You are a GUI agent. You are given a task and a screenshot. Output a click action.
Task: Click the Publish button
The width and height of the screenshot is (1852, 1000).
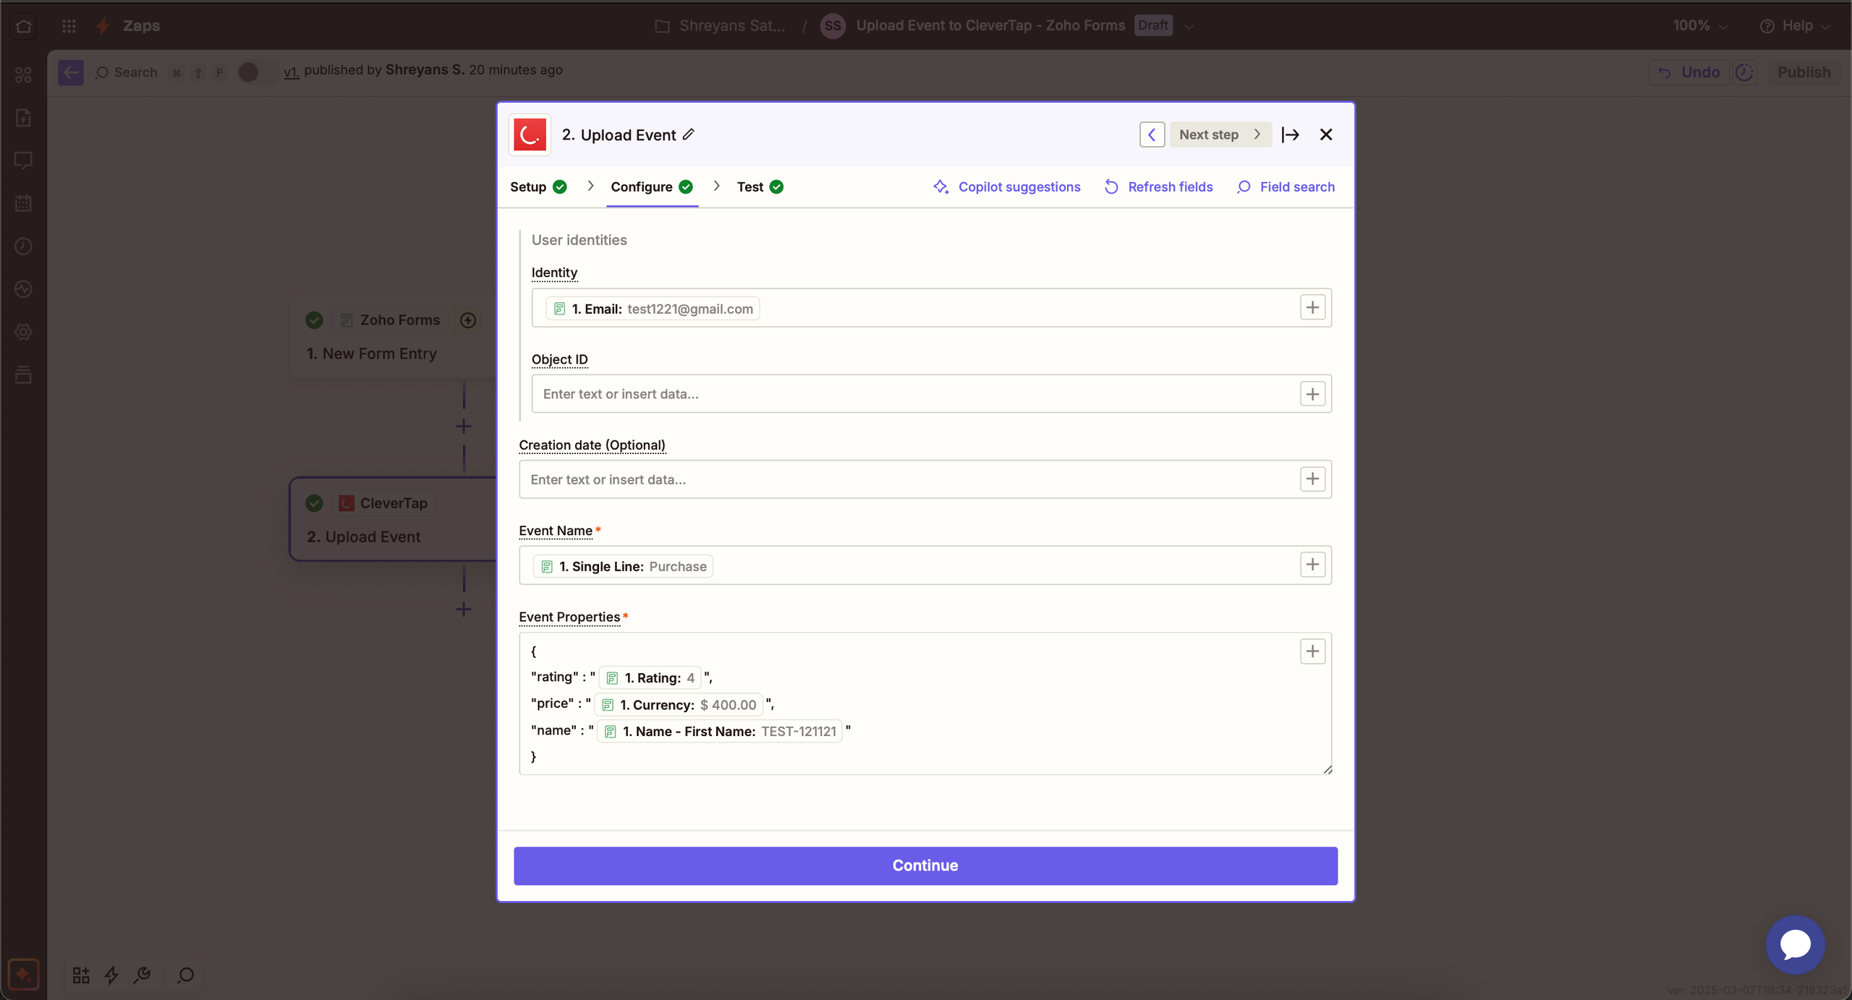(x=1804, y=72)
